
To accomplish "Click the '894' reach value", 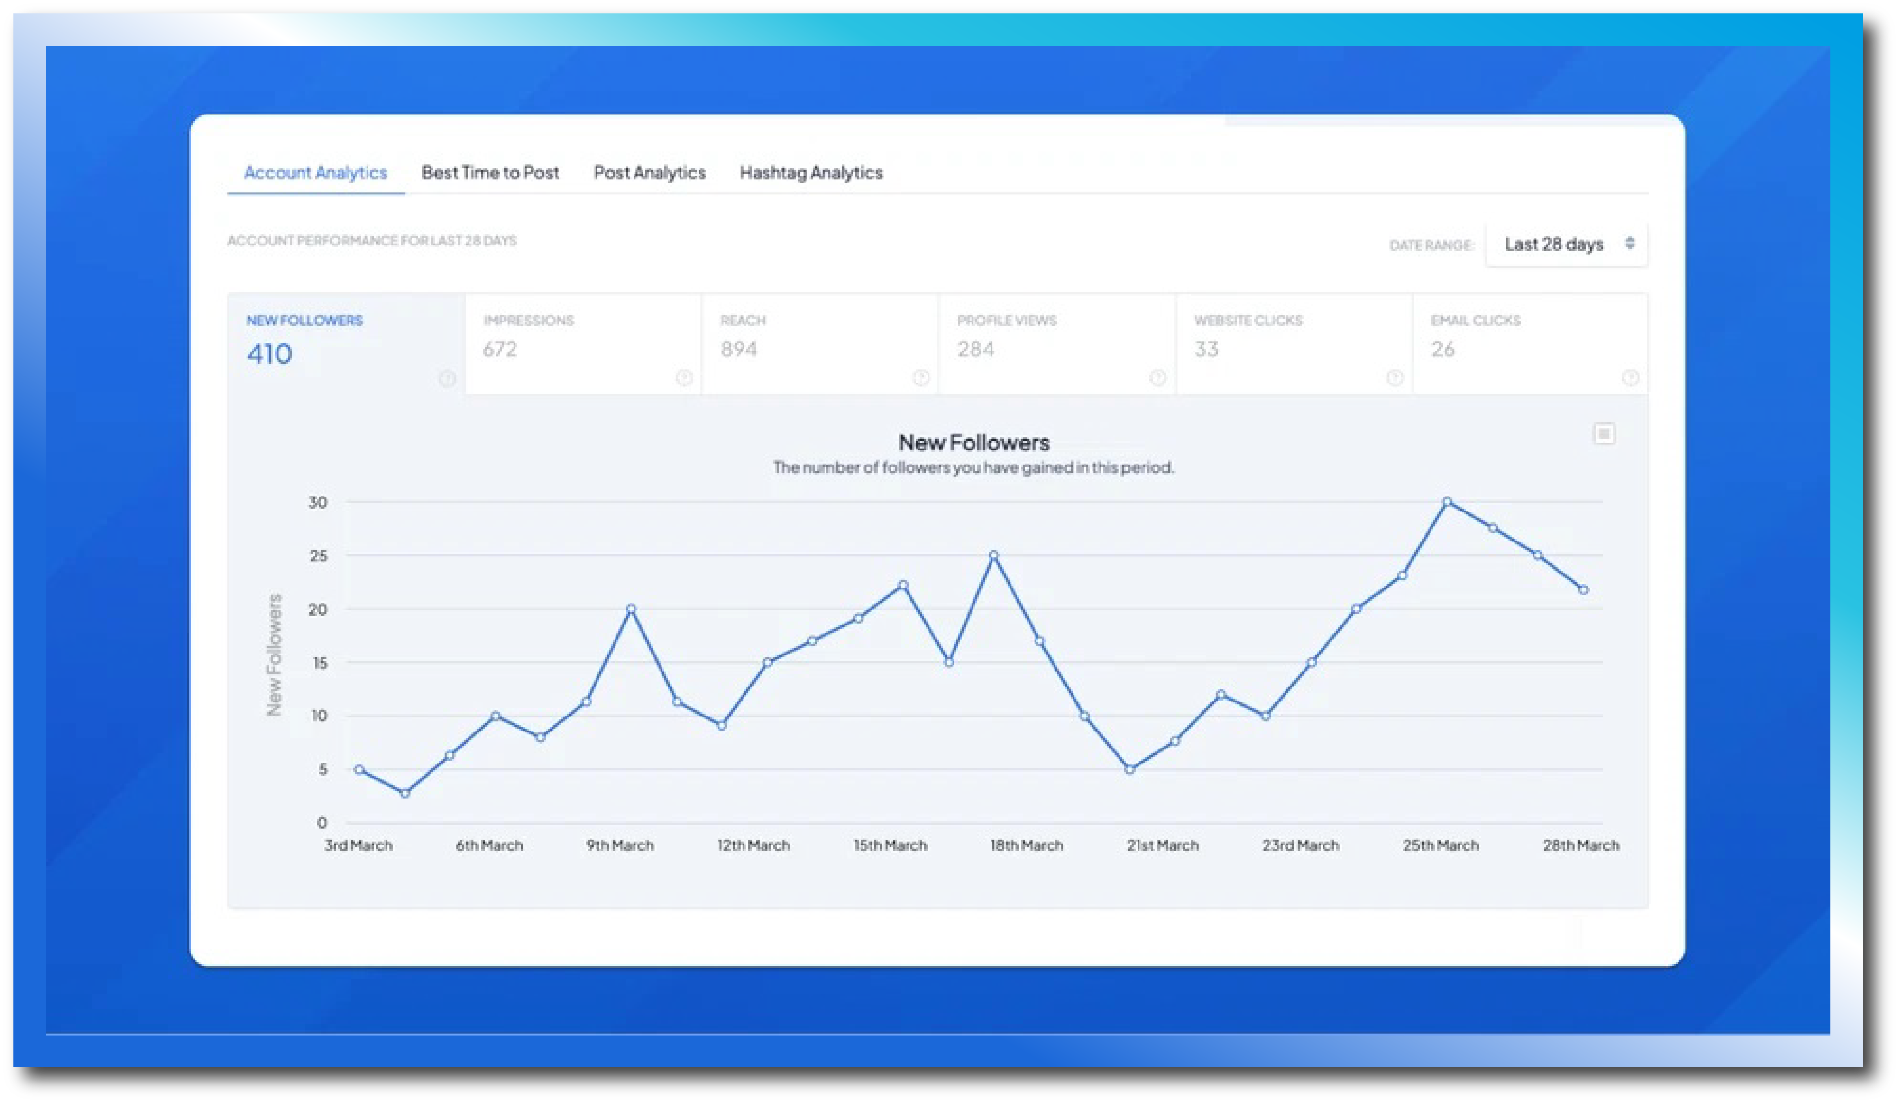I will [x=739, y=350].
